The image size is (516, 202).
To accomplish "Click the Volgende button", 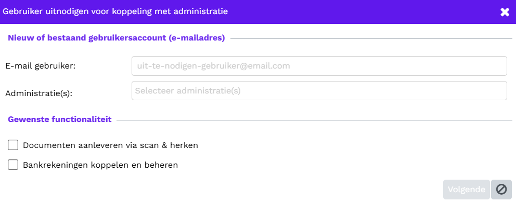I will (x=466, y=190).
